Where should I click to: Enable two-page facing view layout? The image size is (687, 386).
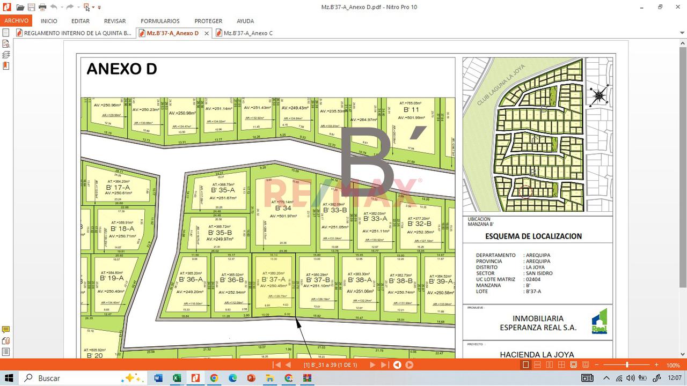[549, 365]
